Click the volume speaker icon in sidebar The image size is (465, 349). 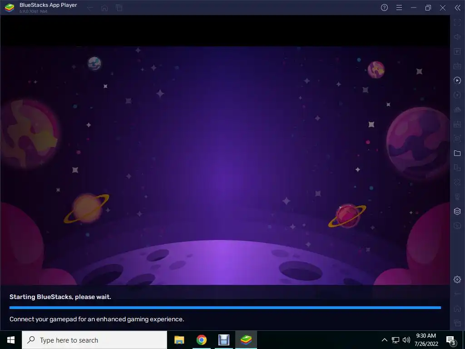(457, 36)
